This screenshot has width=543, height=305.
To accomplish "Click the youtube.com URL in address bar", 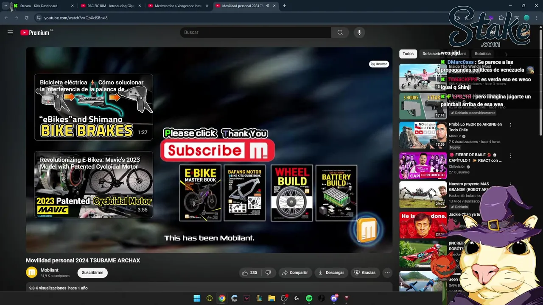I will 76,18.
